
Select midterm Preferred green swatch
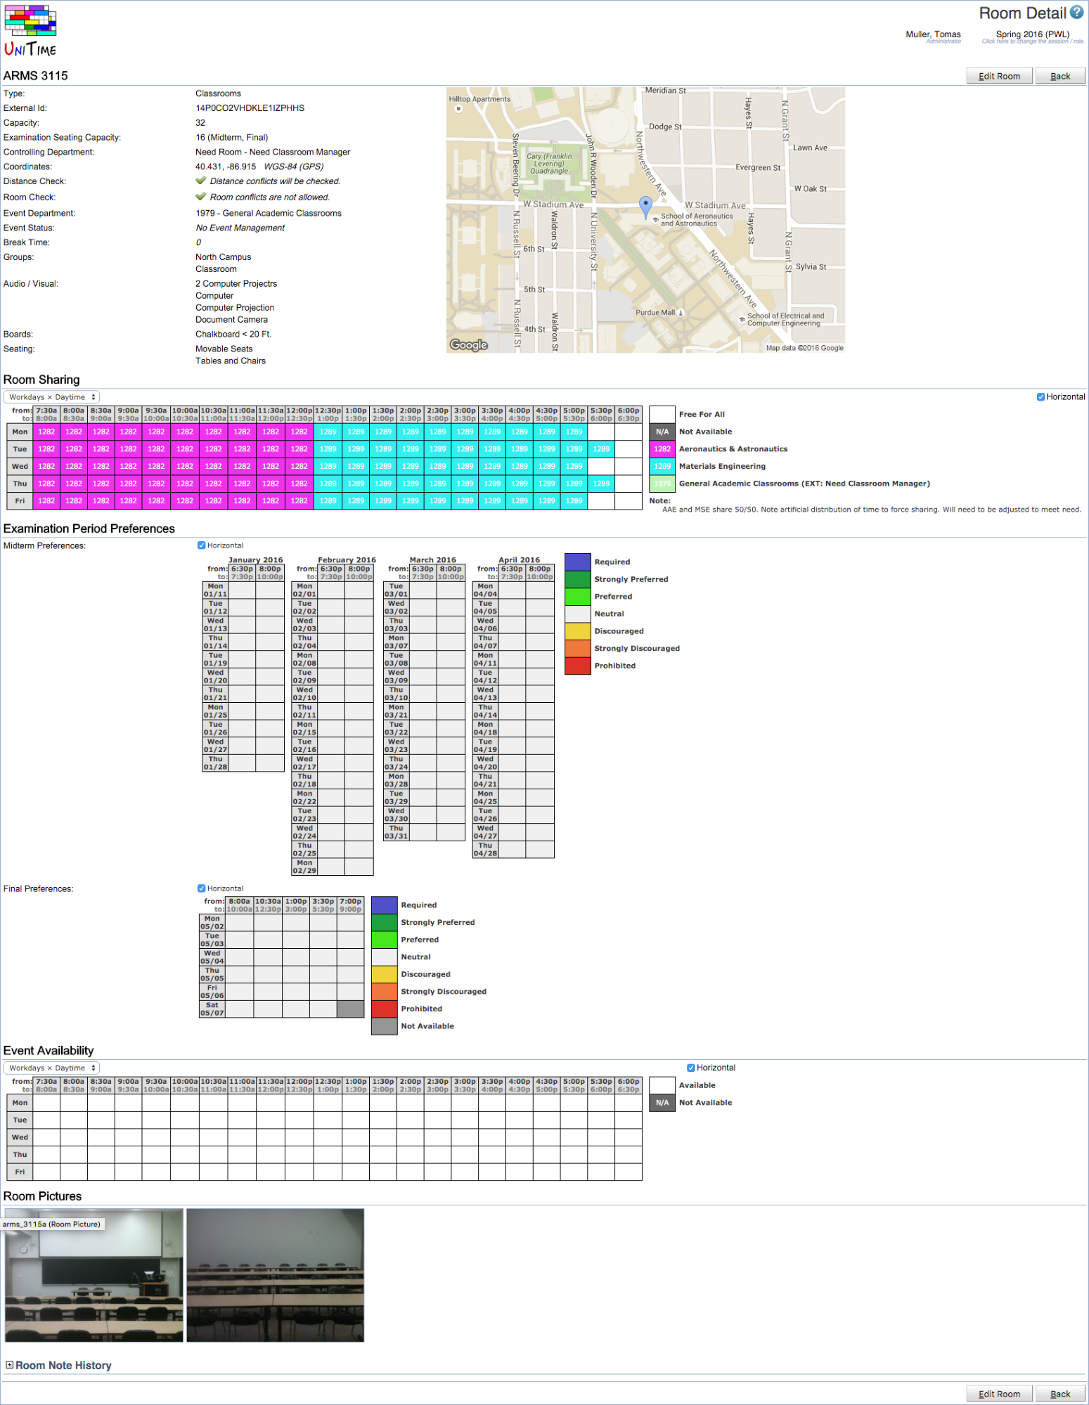[x=578, y=596]
